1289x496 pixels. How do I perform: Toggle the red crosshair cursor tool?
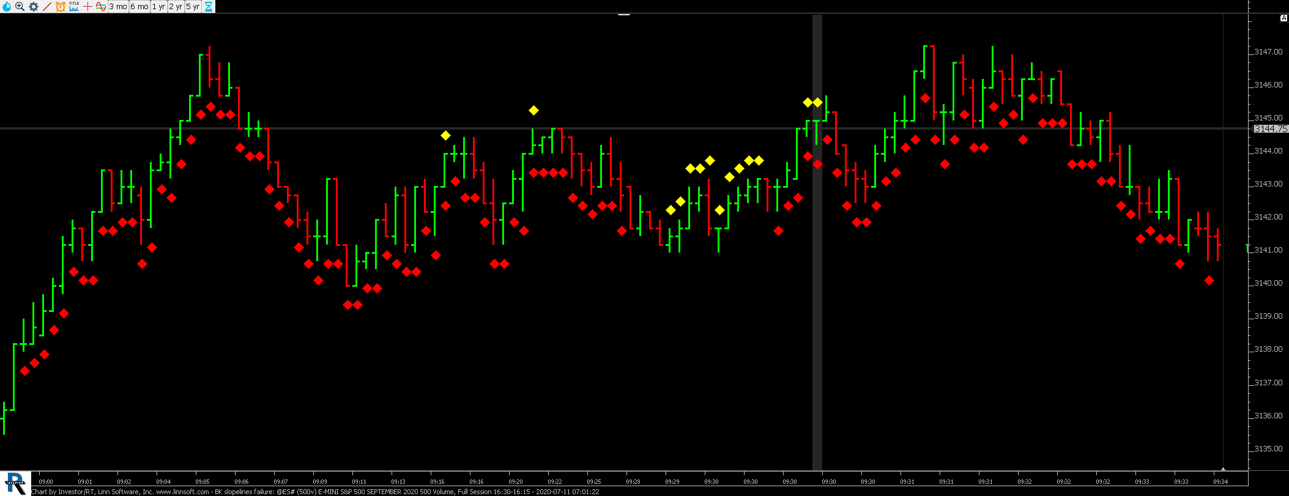click(x=87, y=7)
